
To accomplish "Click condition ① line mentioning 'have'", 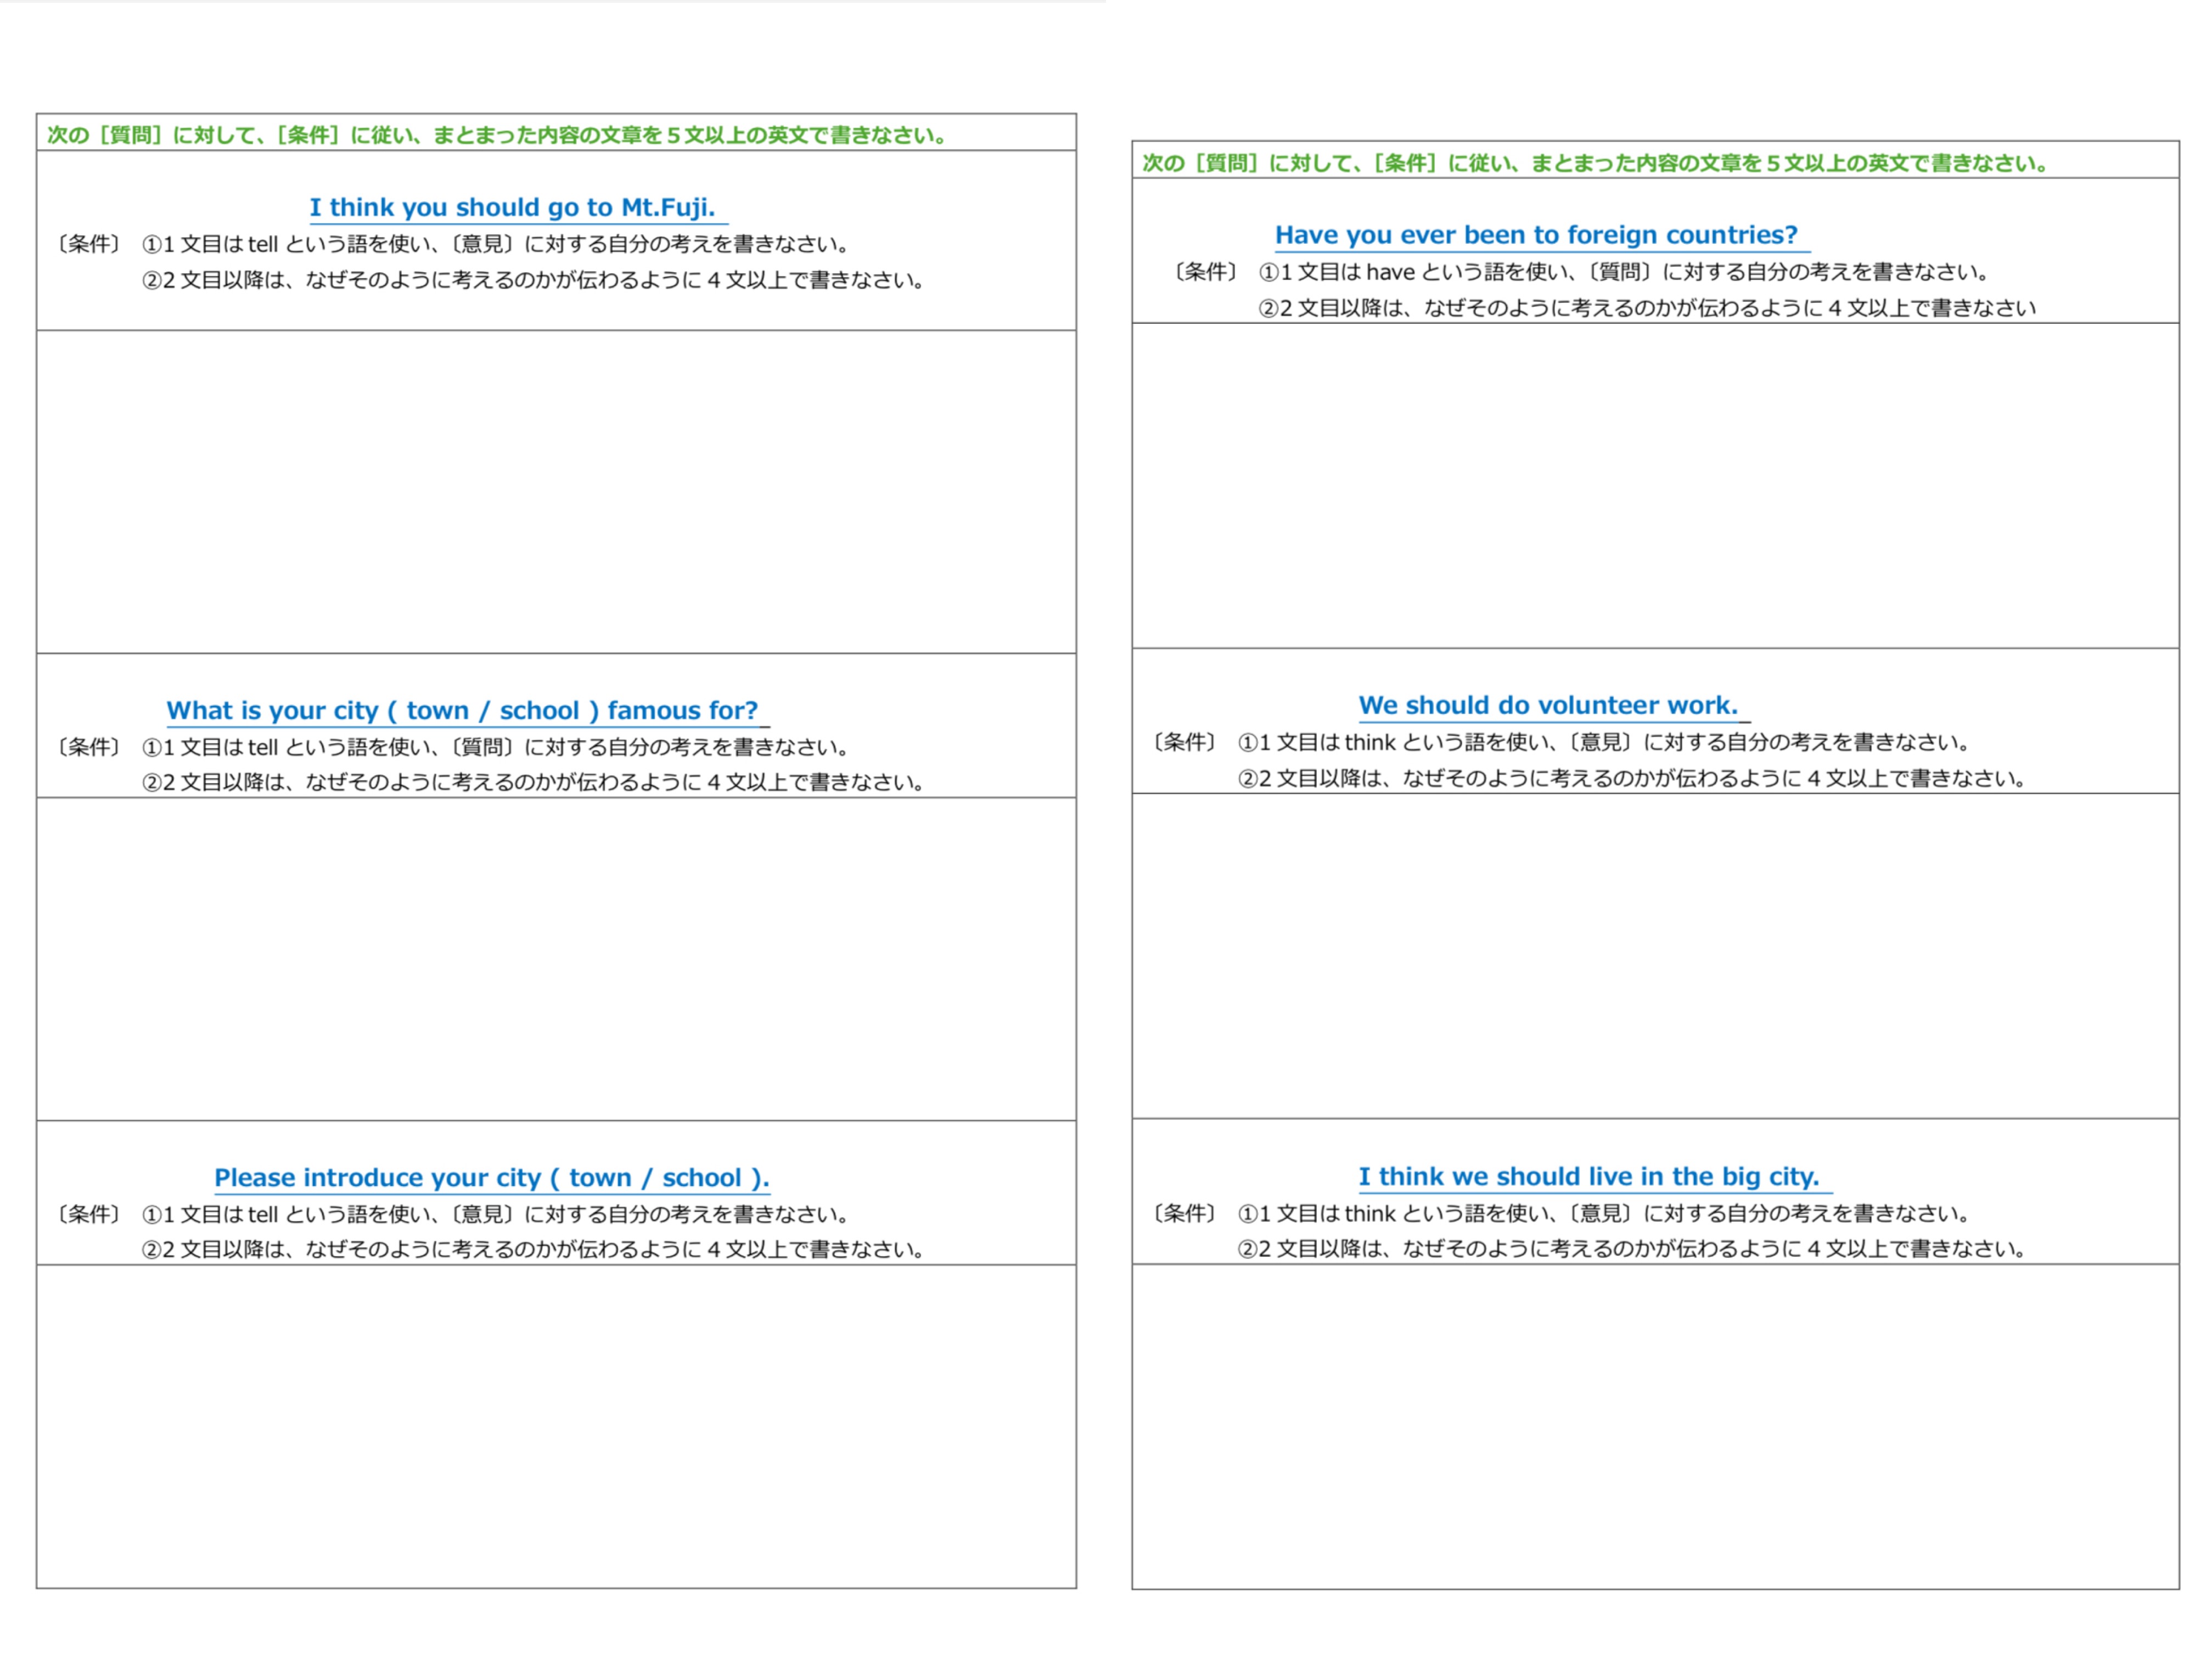I will [x=1624, y=272].
